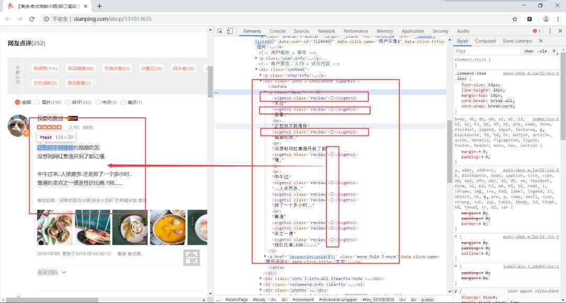The height and width of the screenshot is (303, 566).
Task: Expand the p class user-info node
Action: click(x=256, y=58)
